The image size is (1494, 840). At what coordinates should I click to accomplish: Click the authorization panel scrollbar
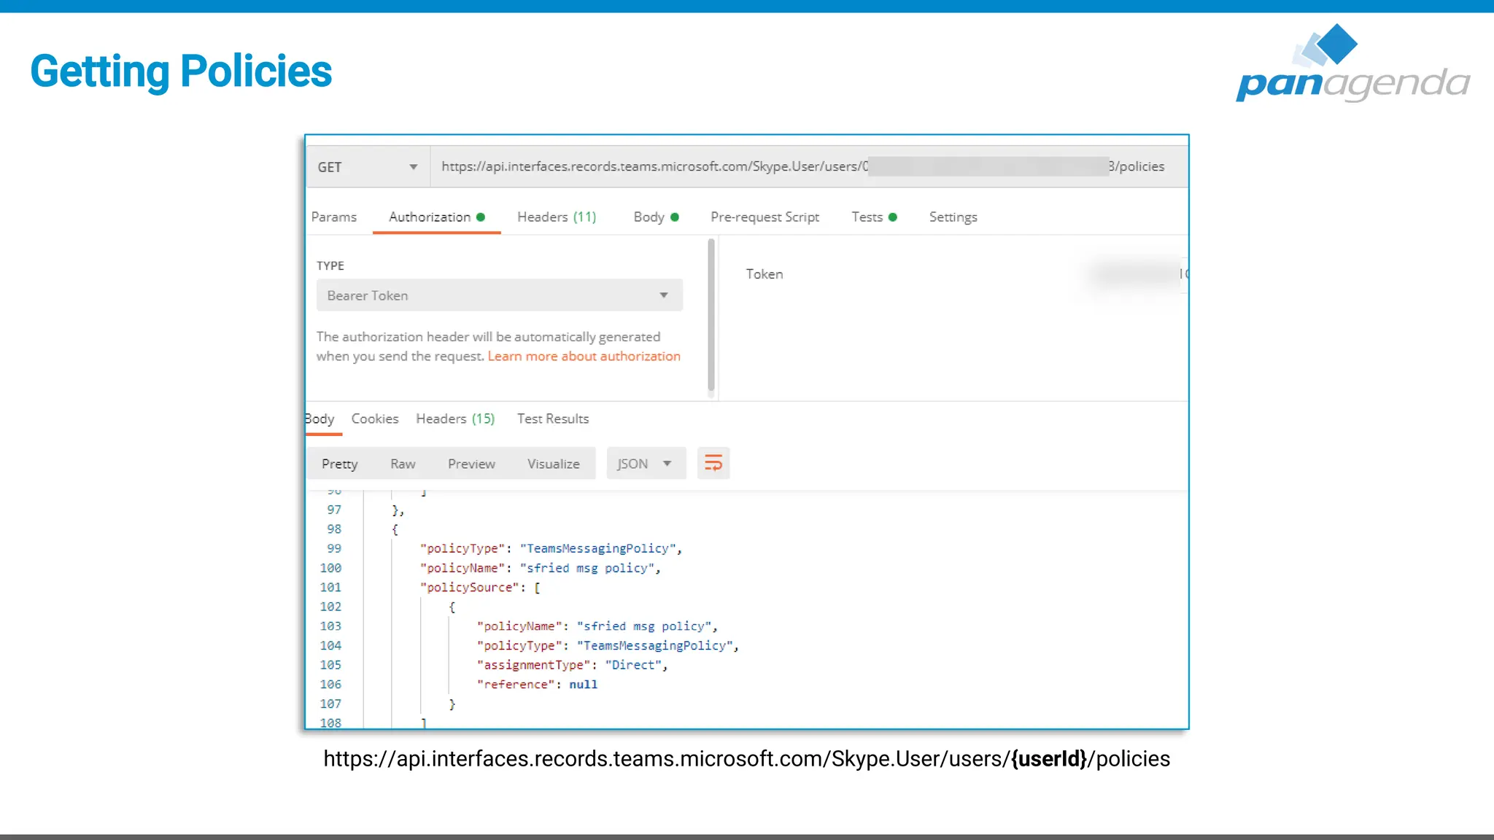711,315
